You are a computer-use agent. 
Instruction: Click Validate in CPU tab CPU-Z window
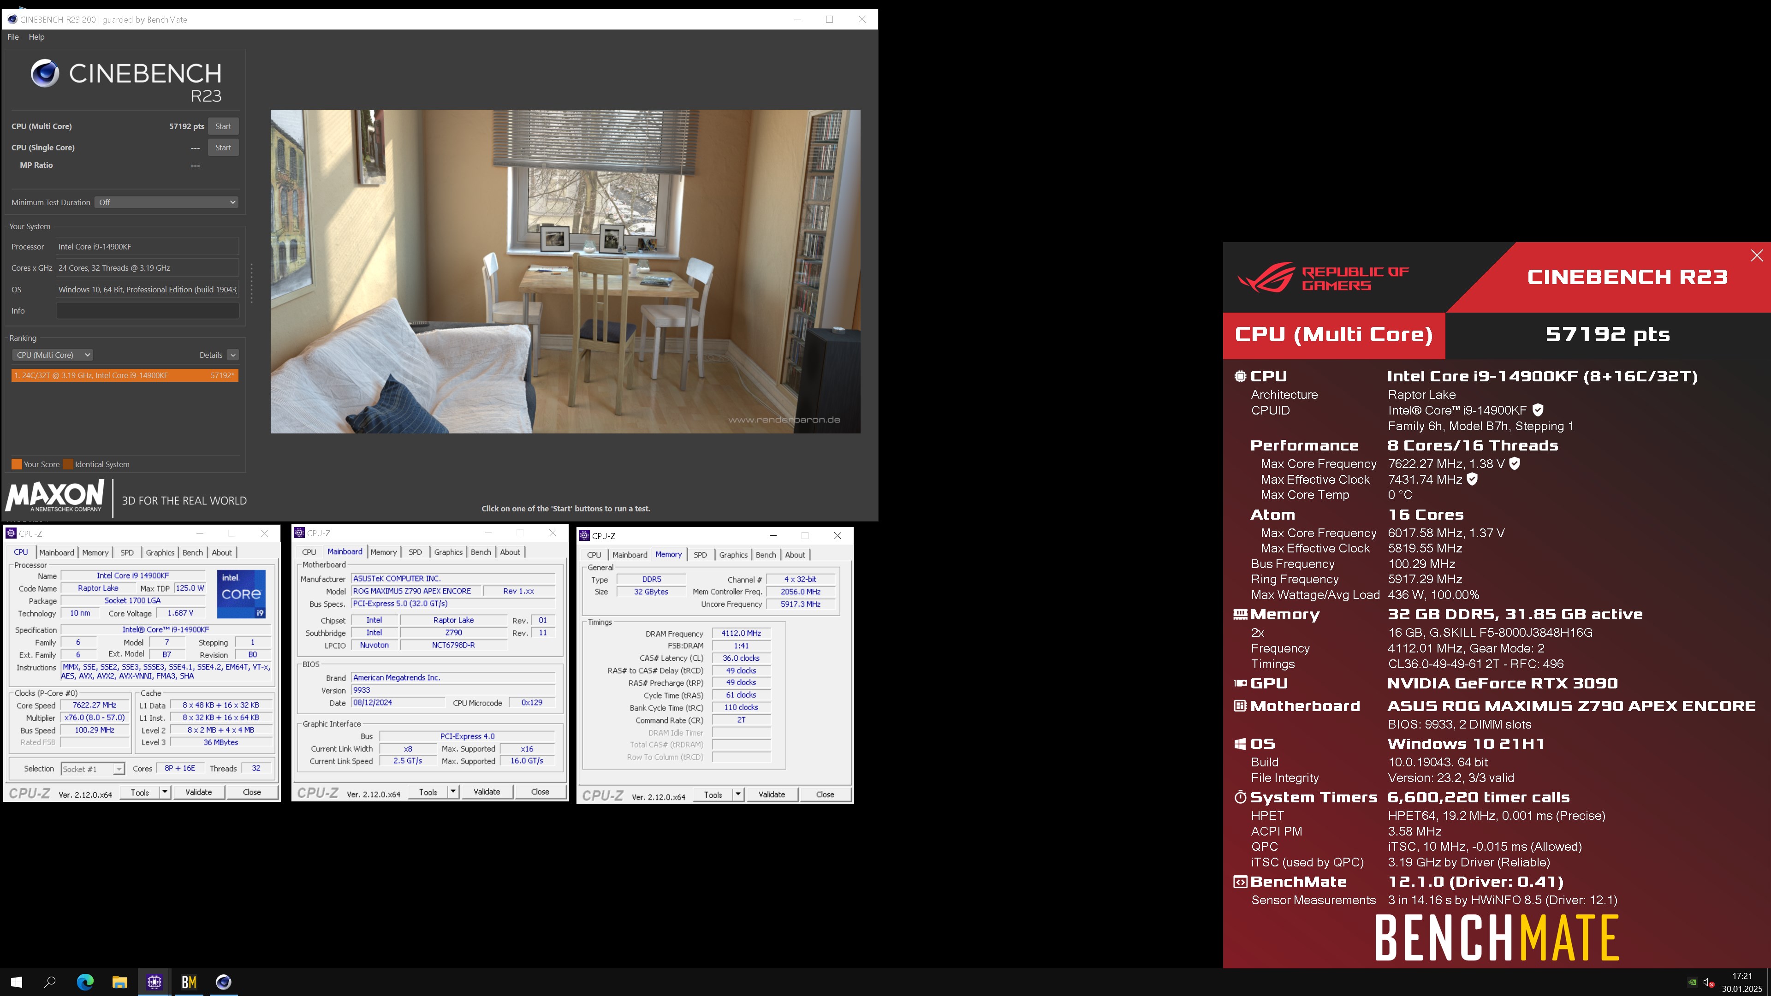coord(199,792)
